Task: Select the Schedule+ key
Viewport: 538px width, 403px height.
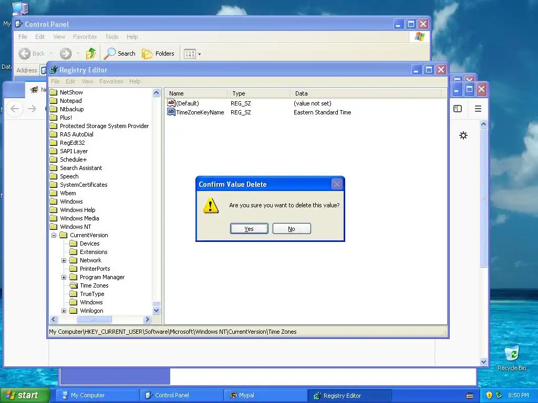Action: pyautogui.click(x=74, y=160)
